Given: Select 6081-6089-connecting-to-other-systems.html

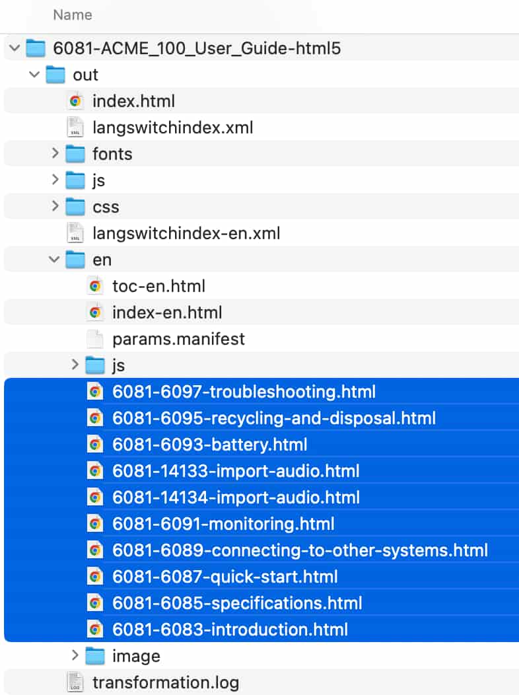Looking at the screenshot, I should click(x=300, y=550).
